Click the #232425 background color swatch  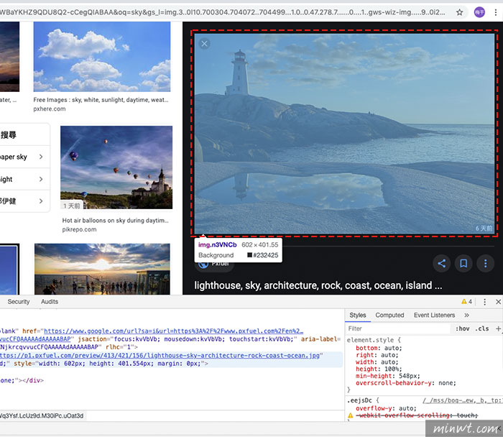coord(249,255)
